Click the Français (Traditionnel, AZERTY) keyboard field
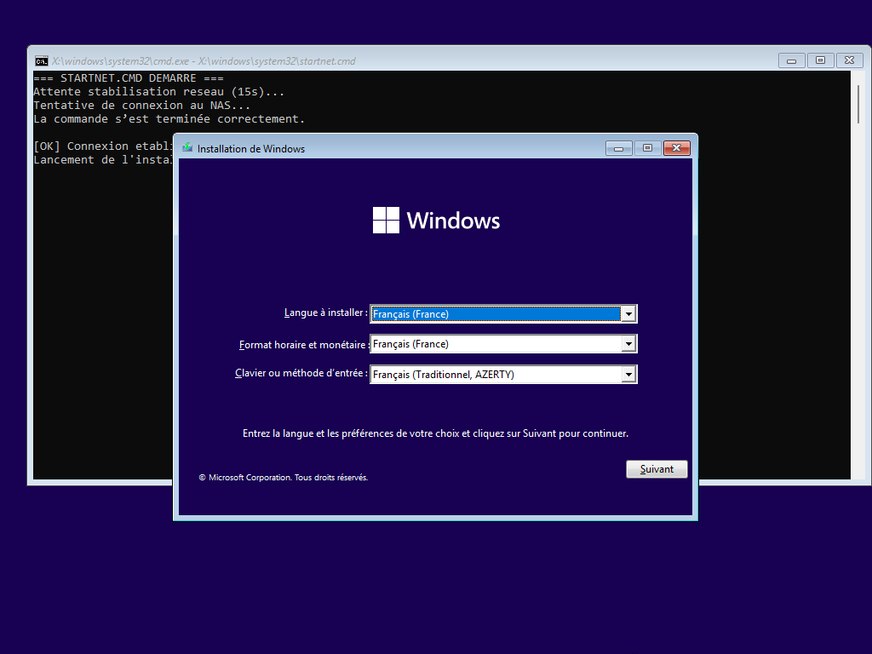The width and height of the screenshot is (872, 654). [x=496, y=375]
